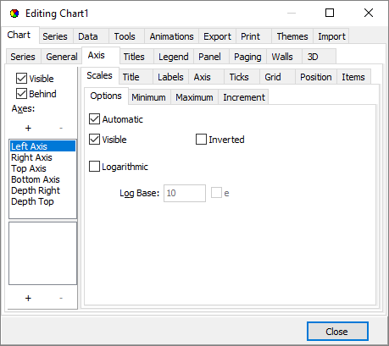Click the minus button under Axes label
The height and width of the screenshot is (346, 389).
click(x=61, y=129)
